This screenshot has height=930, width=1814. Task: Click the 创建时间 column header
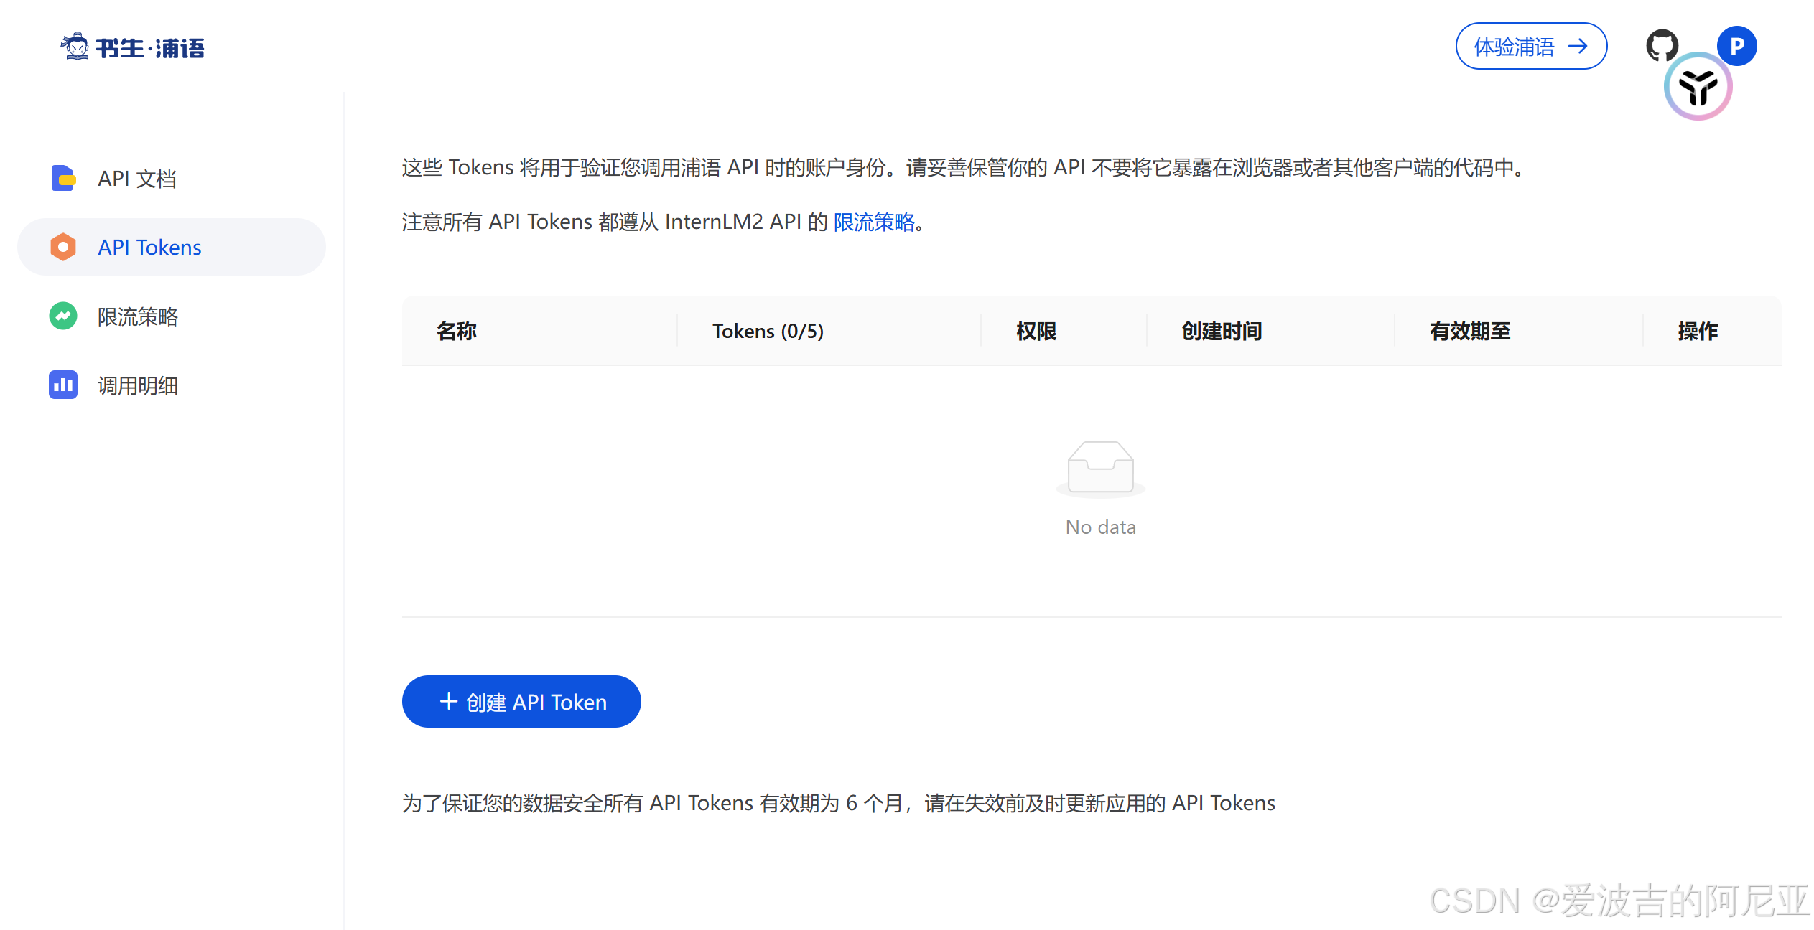[x=1222, y=331]
